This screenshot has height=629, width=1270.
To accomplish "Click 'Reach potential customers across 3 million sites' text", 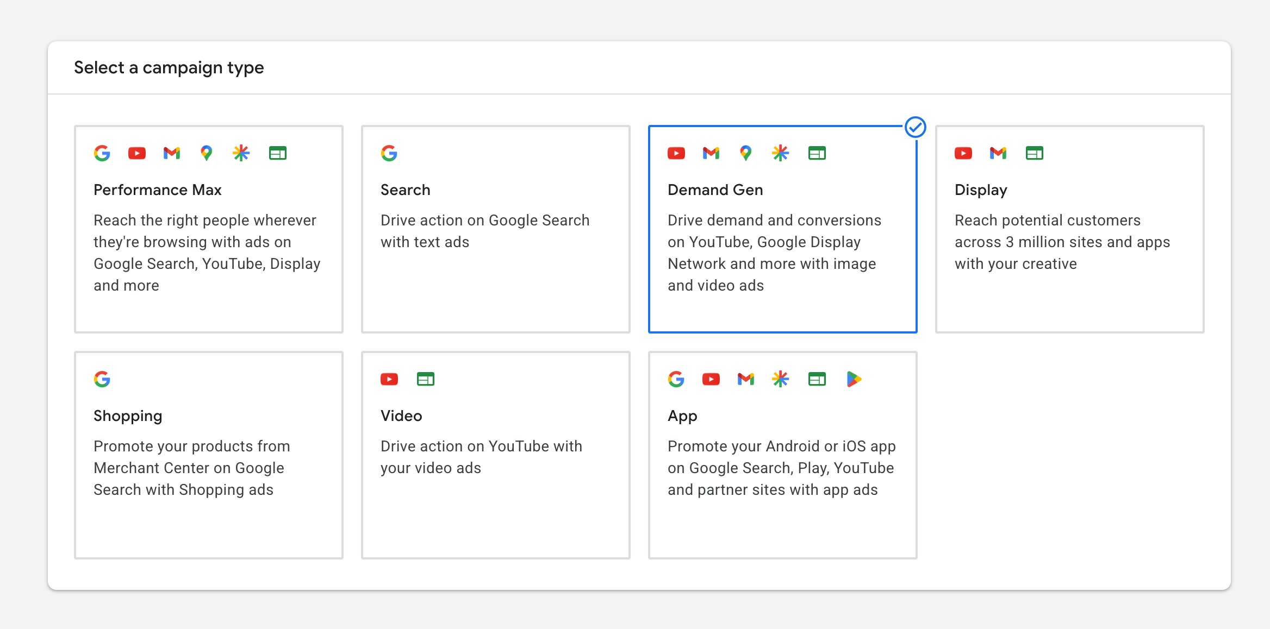I will point(1062,242).
